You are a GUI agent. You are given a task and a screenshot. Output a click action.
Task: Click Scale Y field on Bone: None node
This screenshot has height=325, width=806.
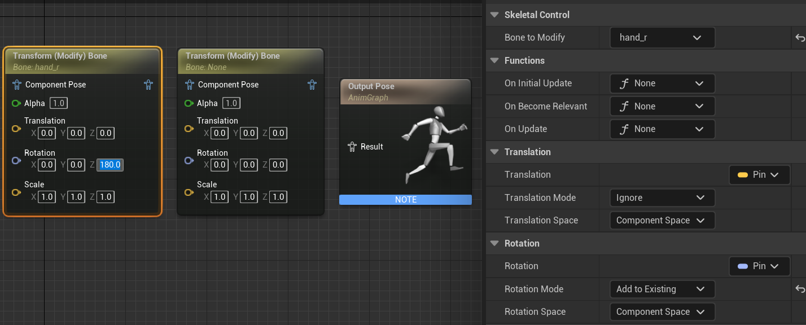249,197
